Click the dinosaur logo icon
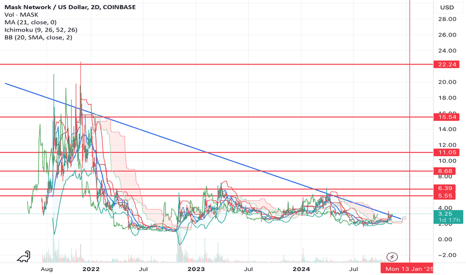Image resolution: width=466 pixels, height=275 pixels. click(23, 256)
